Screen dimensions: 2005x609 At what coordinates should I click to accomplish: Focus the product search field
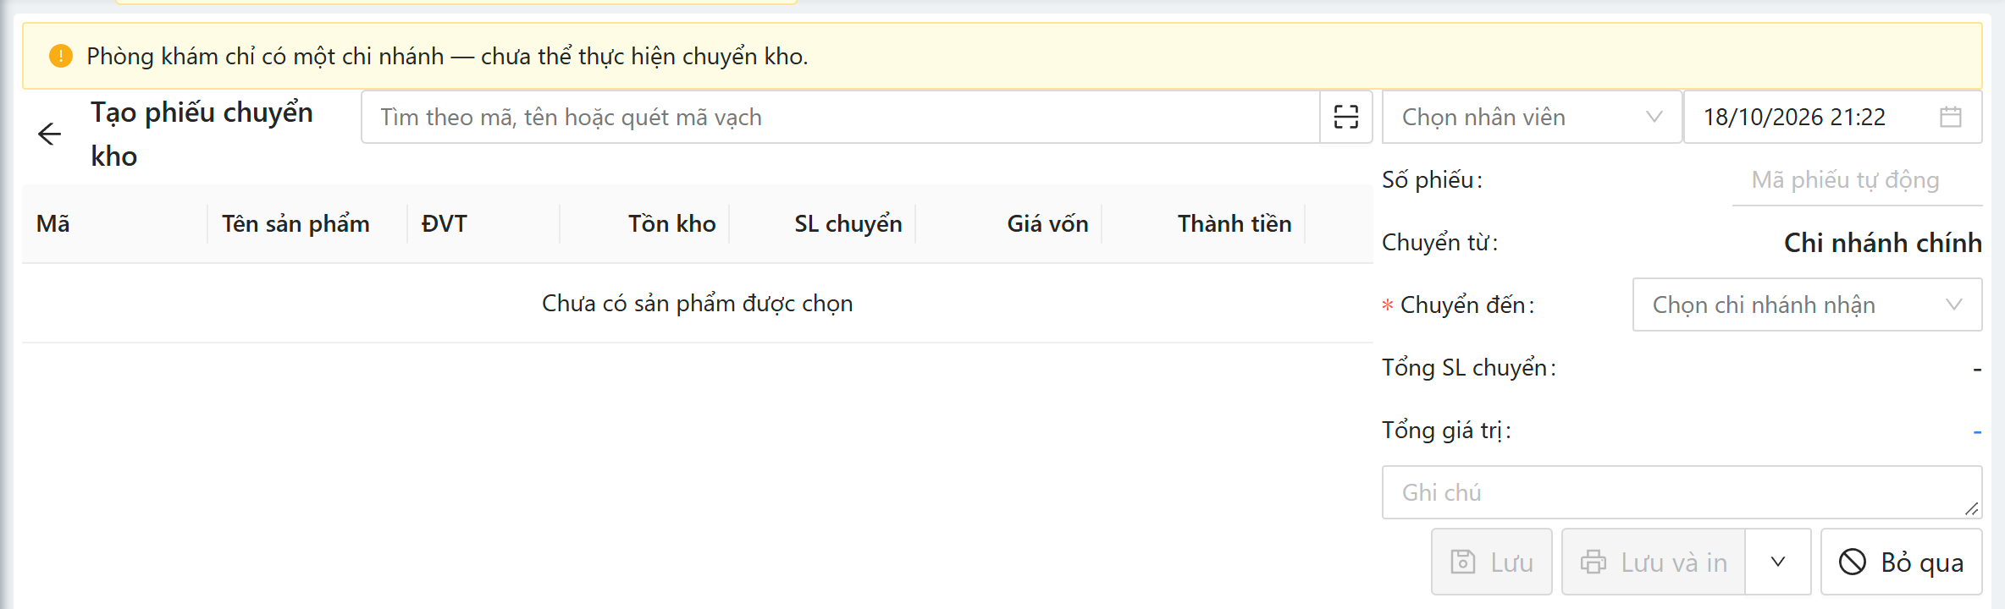(x=841, y=117)
